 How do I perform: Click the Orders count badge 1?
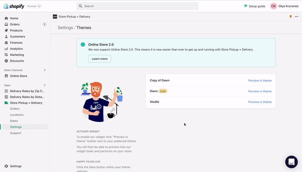(44, 25)
